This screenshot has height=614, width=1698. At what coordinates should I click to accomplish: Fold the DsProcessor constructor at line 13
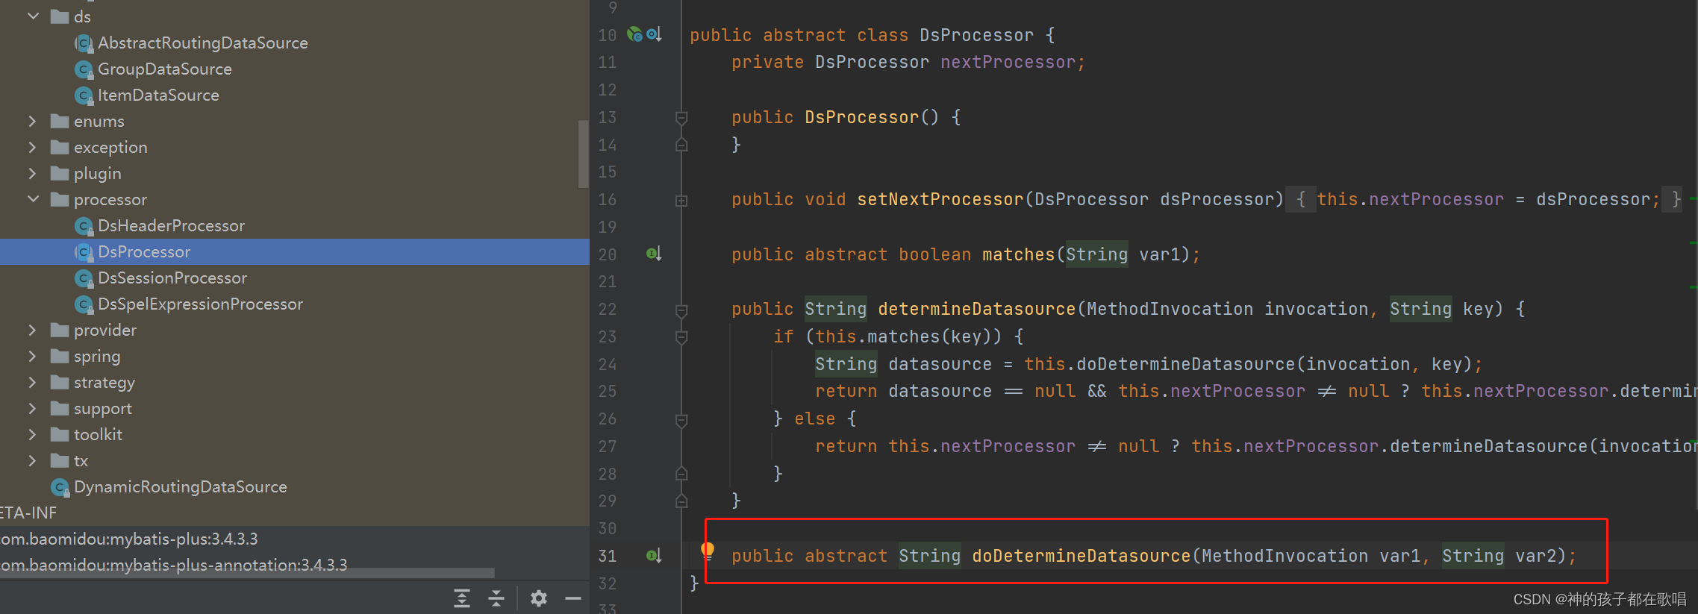pos(681,117)
